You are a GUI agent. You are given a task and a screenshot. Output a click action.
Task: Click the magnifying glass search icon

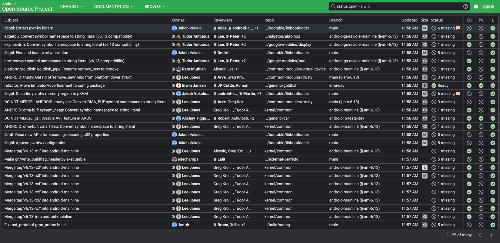coord(333,6)
